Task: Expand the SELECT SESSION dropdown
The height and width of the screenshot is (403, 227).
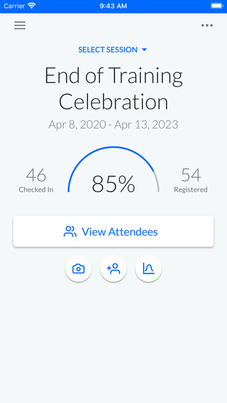Action: (112, 50)
